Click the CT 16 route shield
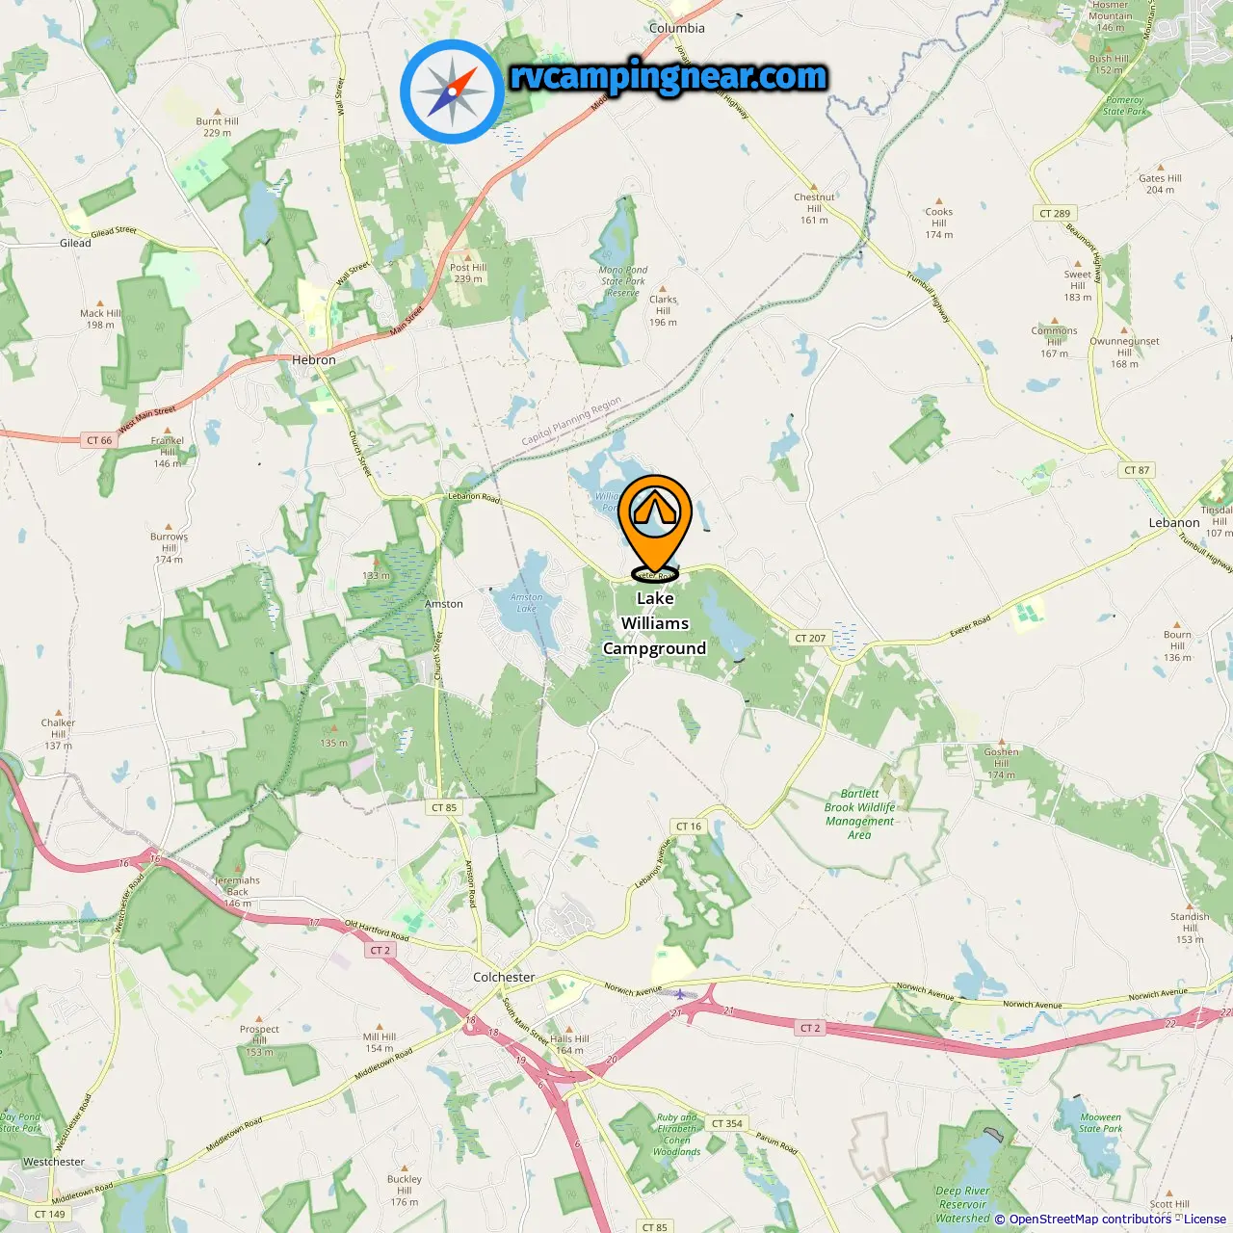Image resolution: width=1233 pixels, height=1233 pixels. 689,826
